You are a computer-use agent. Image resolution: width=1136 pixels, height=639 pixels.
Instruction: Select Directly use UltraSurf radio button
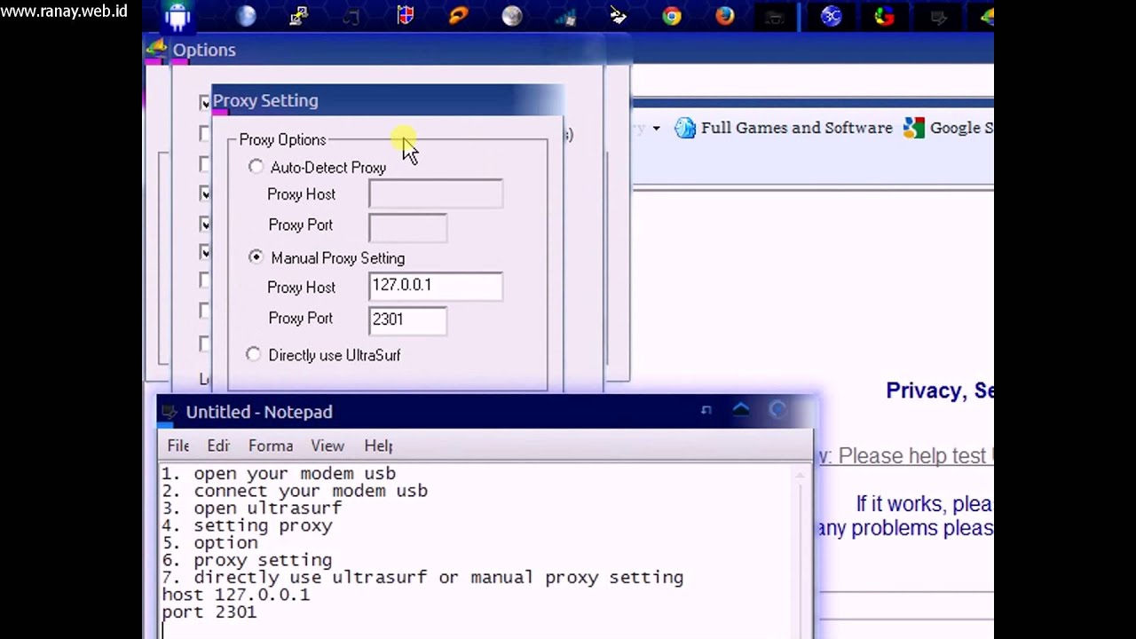254,354
